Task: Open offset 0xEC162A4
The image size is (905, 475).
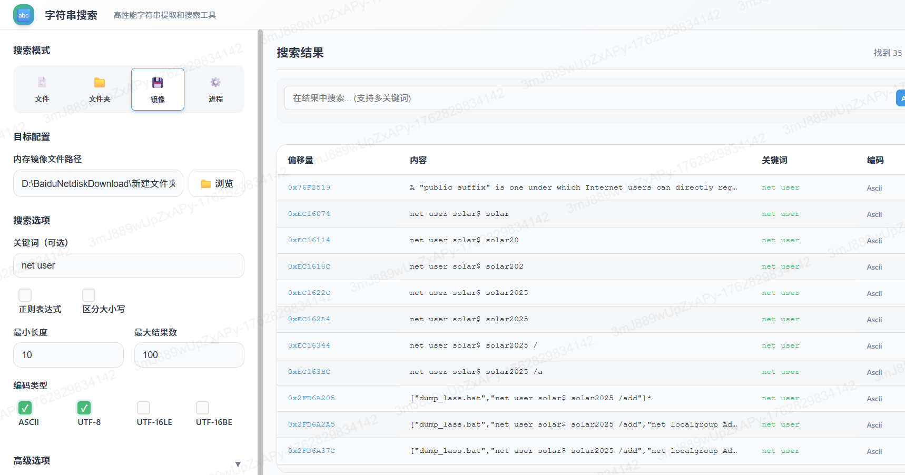Action: point(309,319)
